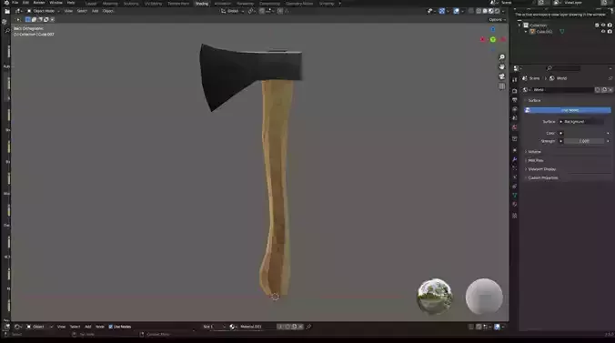Click the Use Nodes button in World properties

coord(568,110)
